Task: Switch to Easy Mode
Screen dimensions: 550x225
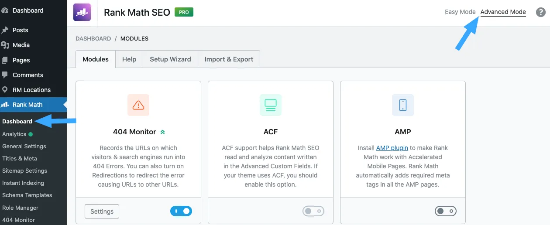Action: (x=460, y=12)
